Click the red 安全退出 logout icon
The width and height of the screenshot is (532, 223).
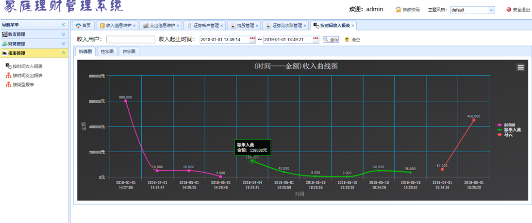pyautogui.click(x=509, y=10)
